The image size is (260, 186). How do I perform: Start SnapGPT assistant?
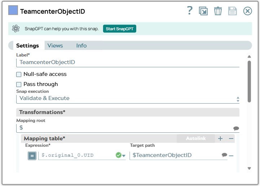click(x=120, y=29)
